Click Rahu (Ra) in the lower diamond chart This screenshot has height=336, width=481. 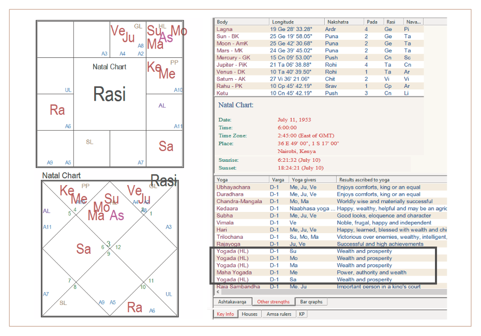coord(134,308)
